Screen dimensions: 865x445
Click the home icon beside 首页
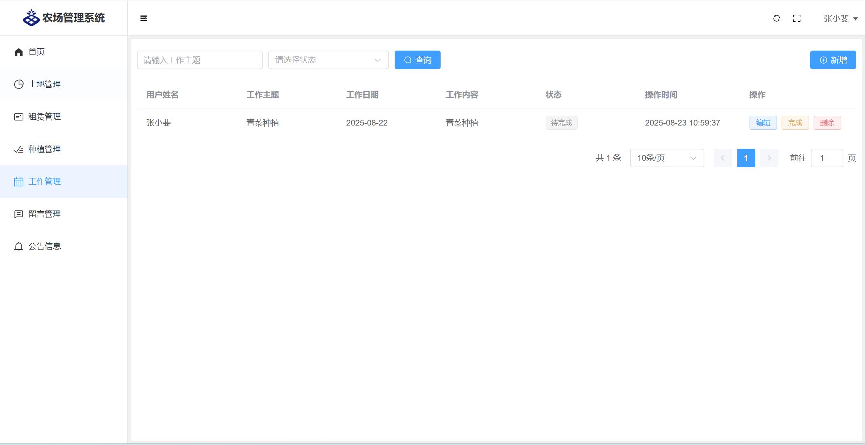(x=19, y=52)
